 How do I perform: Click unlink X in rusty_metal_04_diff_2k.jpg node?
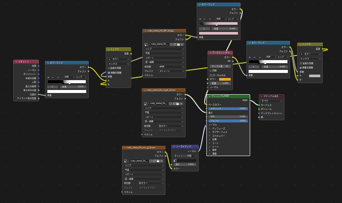pyautogui.click(x=182, y=44)
